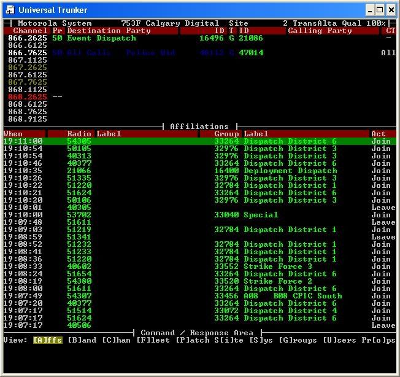
Task: Open the [G]roups view
Action: click(300, 340)
